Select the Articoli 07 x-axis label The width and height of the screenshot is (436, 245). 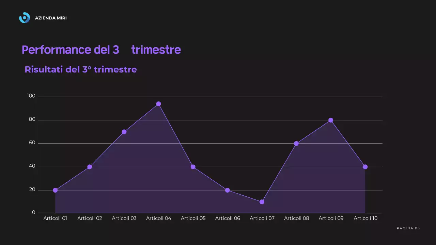tap(262, 218)
